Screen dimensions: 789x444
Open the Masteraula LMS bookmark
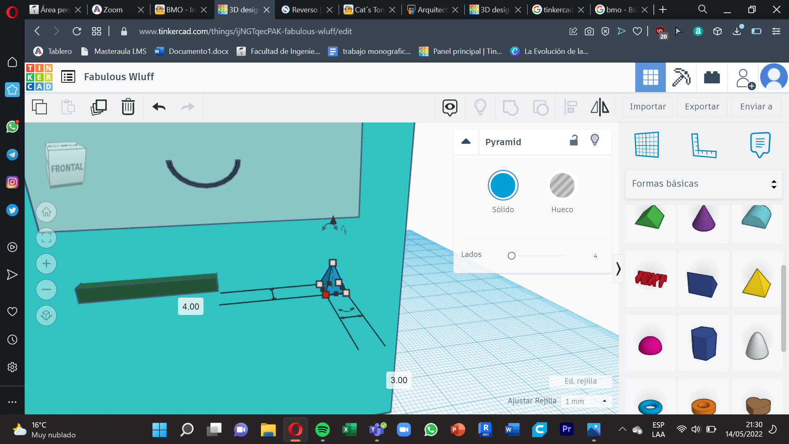113,51
